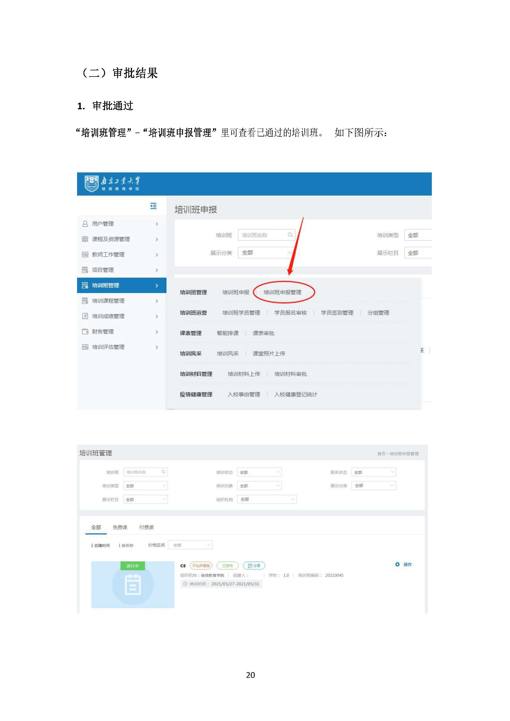Click the clock icon beside 培训时间

185,584
